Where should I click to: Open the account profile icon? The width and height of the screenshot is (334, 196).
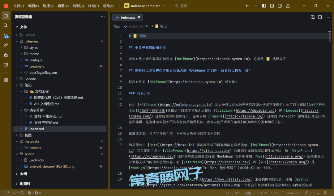[288, 6]
